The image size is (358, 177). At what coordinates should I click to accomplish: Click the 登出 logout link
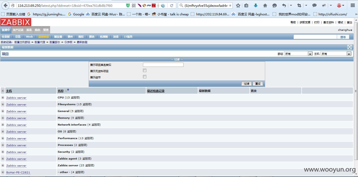tap(350, 22)
